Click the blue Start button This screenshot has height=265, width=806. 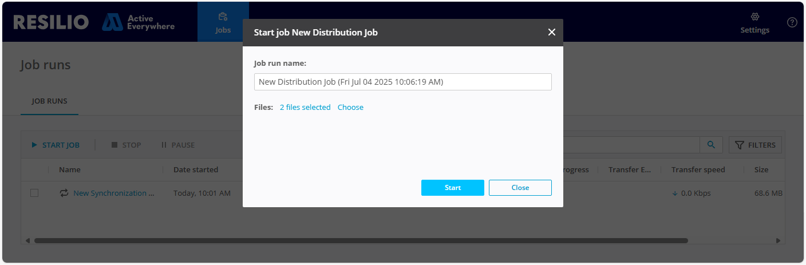[x=452, y=188]
